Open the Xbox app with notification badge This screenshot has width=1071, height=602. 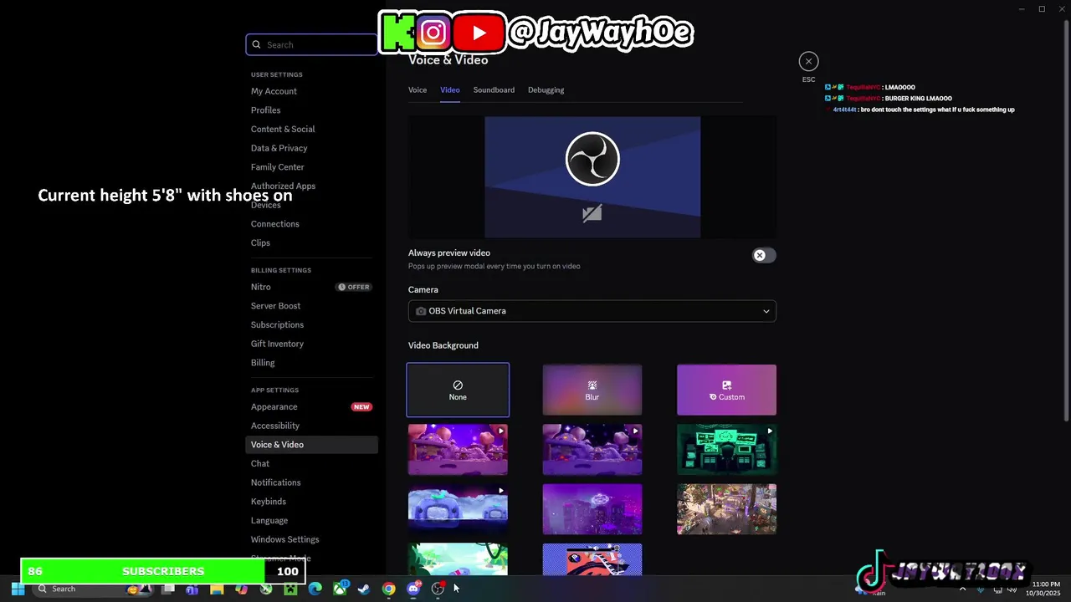pos(341,589)
